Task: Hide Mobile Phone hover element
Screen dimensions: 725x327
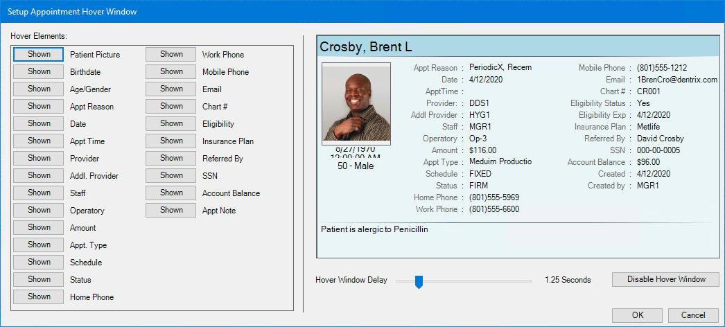Action: [171, 71]
